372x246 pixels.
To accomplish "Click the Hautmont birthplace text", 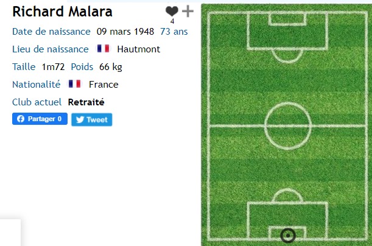I will coord(139,49).
